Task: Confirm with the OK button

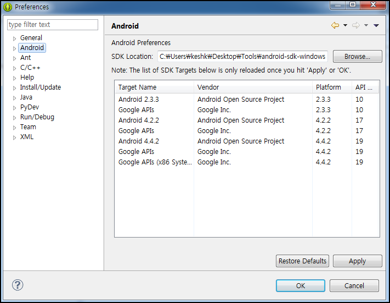Action: pos(301,285)
